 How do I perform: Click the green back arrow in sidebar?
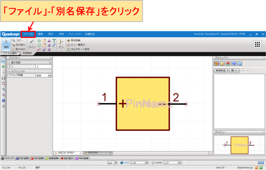point(3,66)
